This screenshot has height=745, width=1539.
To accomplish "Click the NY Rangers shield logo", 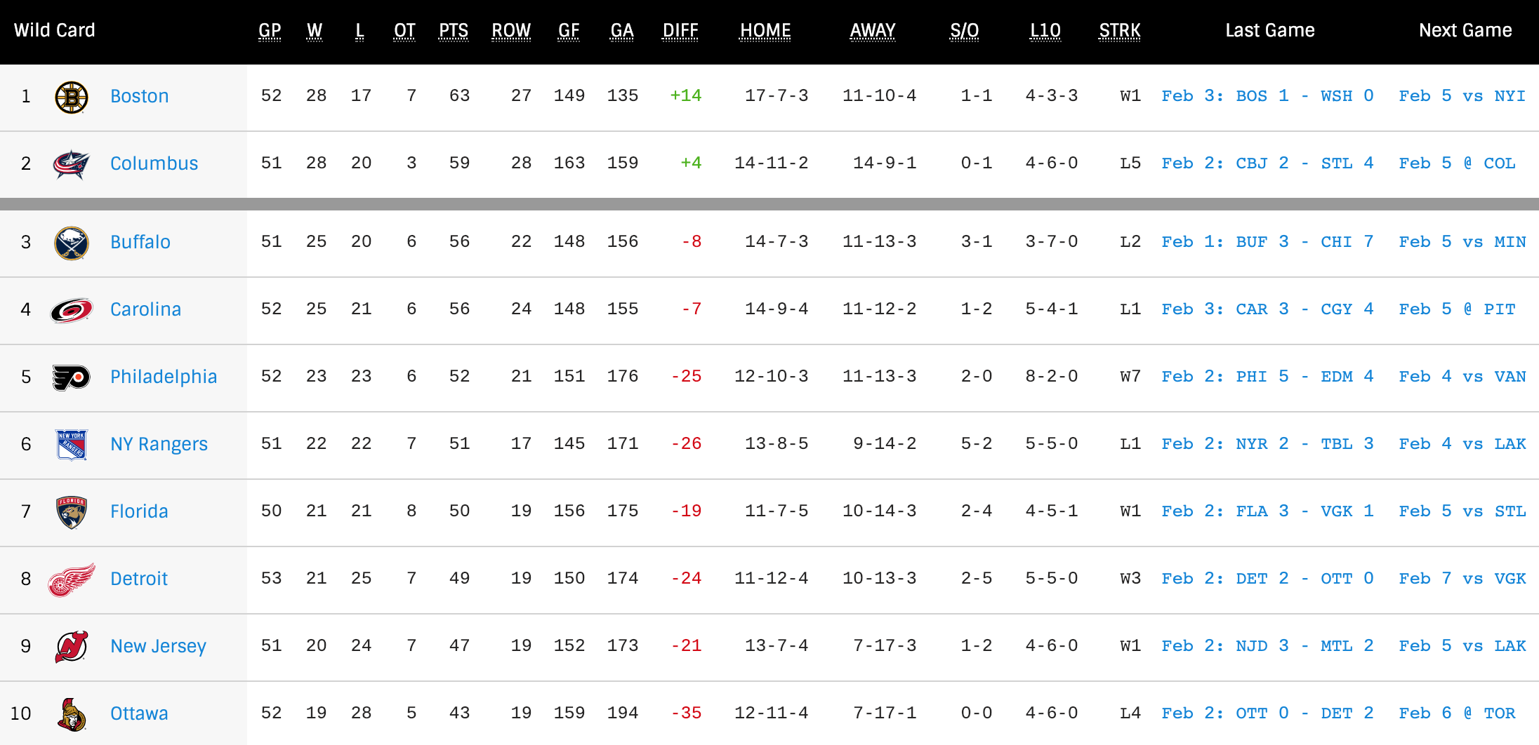I will pos(72,445).
